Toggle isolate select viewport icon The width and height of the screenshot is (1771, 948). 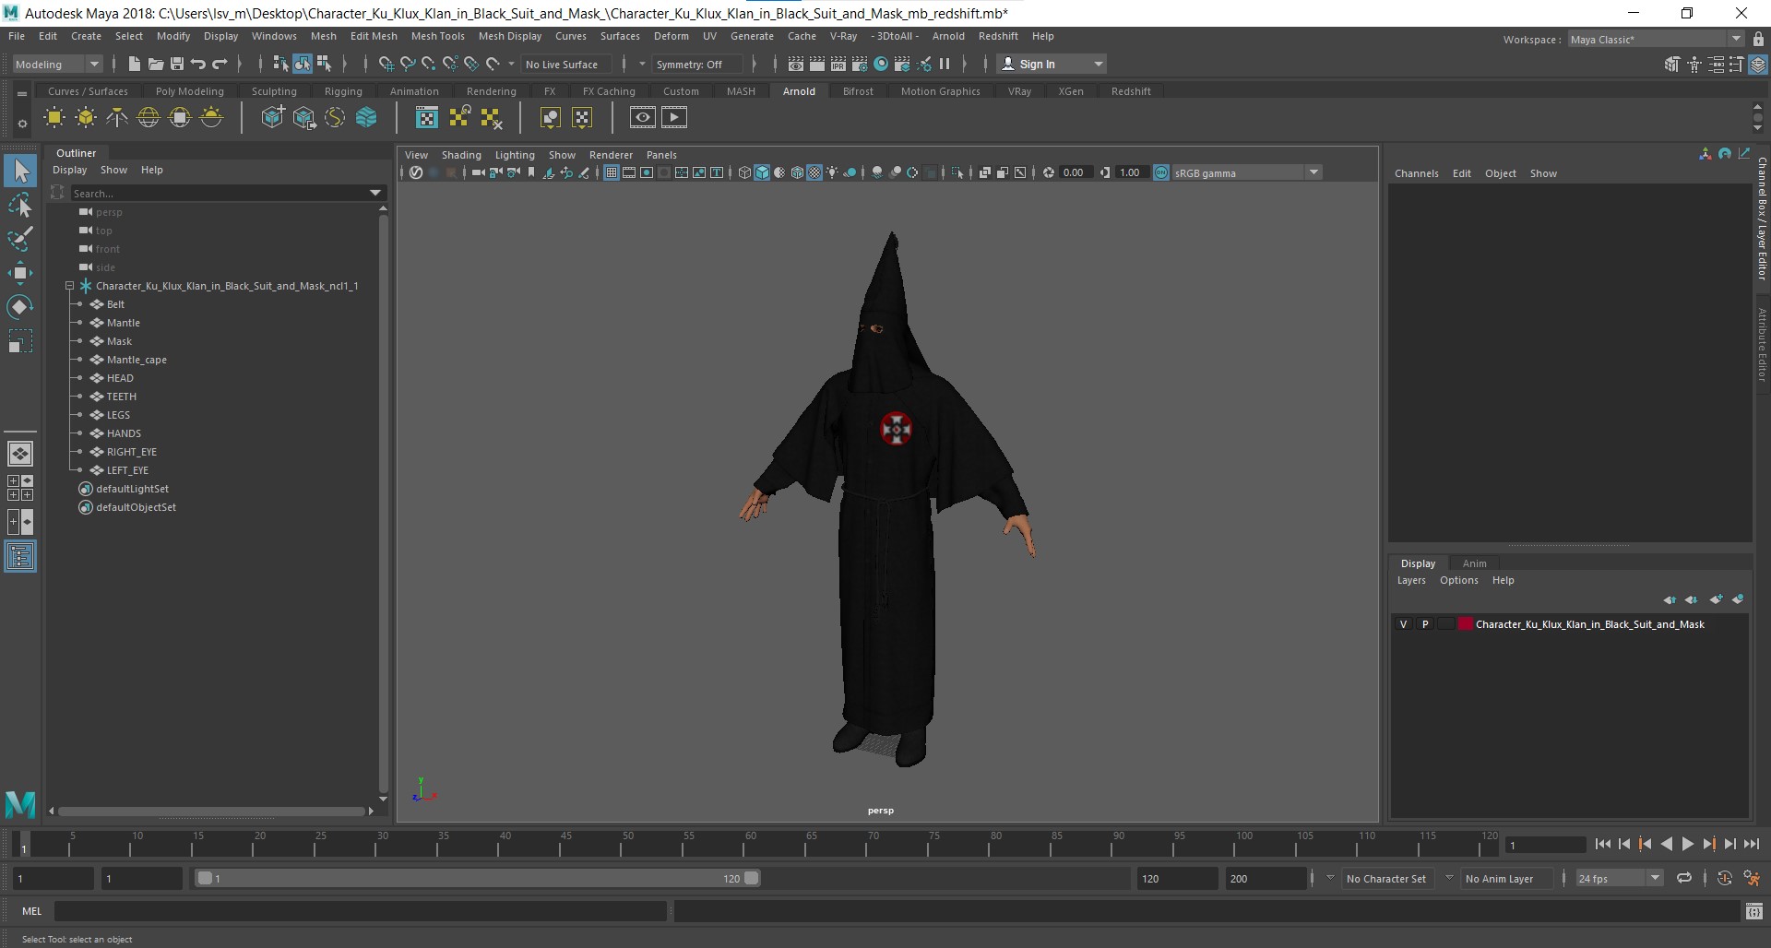957,172
